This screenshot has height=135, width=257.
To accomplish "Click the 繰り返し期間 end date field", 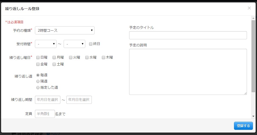I will pyautogui.click(x=79, y=100).
